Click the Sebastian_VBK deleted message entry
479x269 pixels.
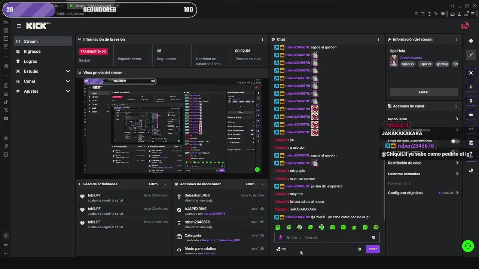220,198
